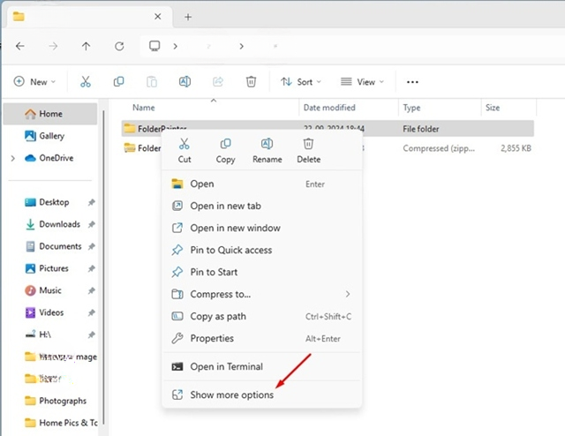This screenshot has width=565, height=436.
Task: Select Open in new tab
Action: (262, 206)
